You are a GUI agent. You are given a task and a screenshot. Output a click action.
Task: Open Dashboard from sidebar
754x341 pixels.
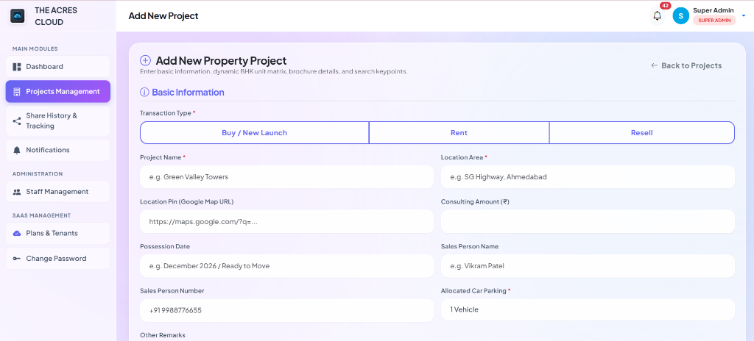(57, 67)
